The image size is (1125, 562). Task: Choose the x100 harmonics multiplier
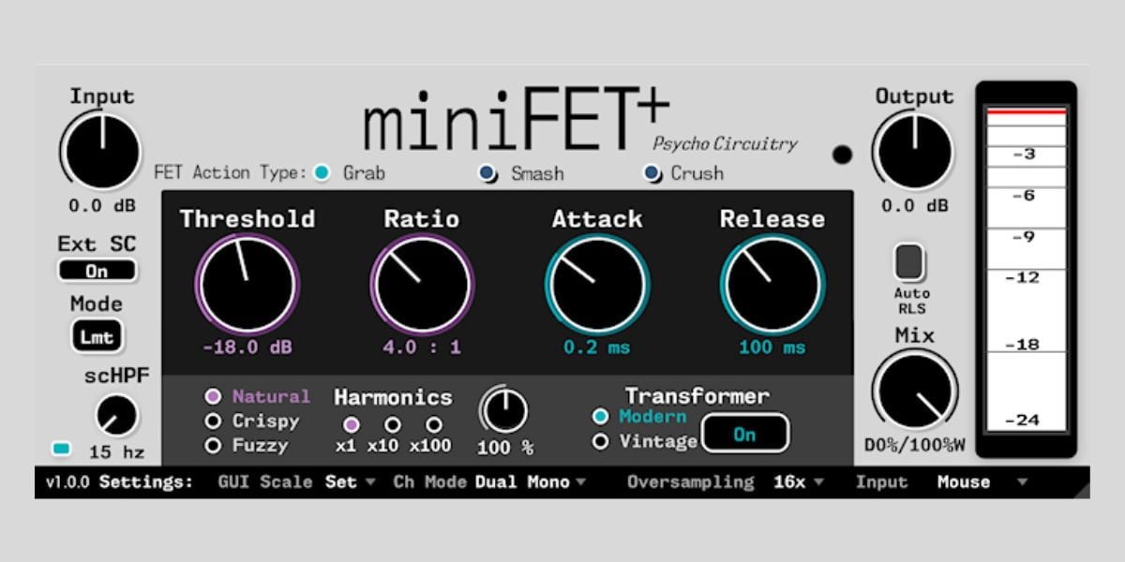pos(434,424)
